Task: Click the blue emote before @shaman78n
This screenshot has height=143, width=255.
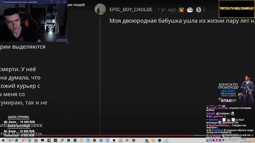Action: coord(220,123)
